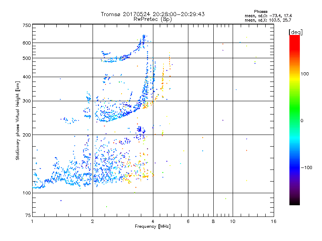Click the 'mean, sd,O: -73.4, 17.6' line
This screenshot has height=241, width=322.
point(268,16)
